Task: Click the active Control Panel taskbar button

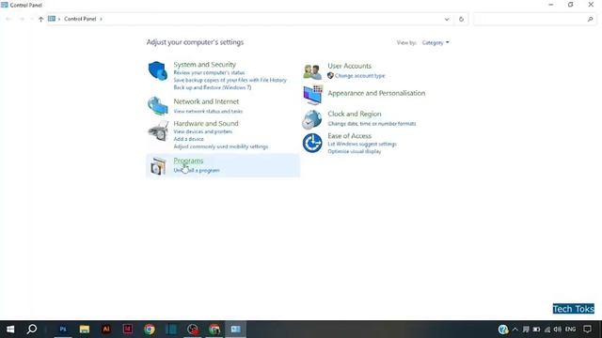Action: [236, 330]
